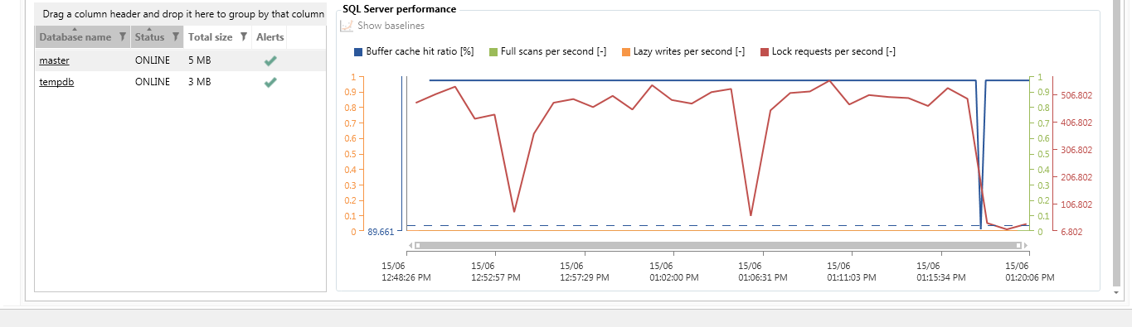Sort by the Total size column header
The height and width of the screenshot is (327, 1132).
211,37
